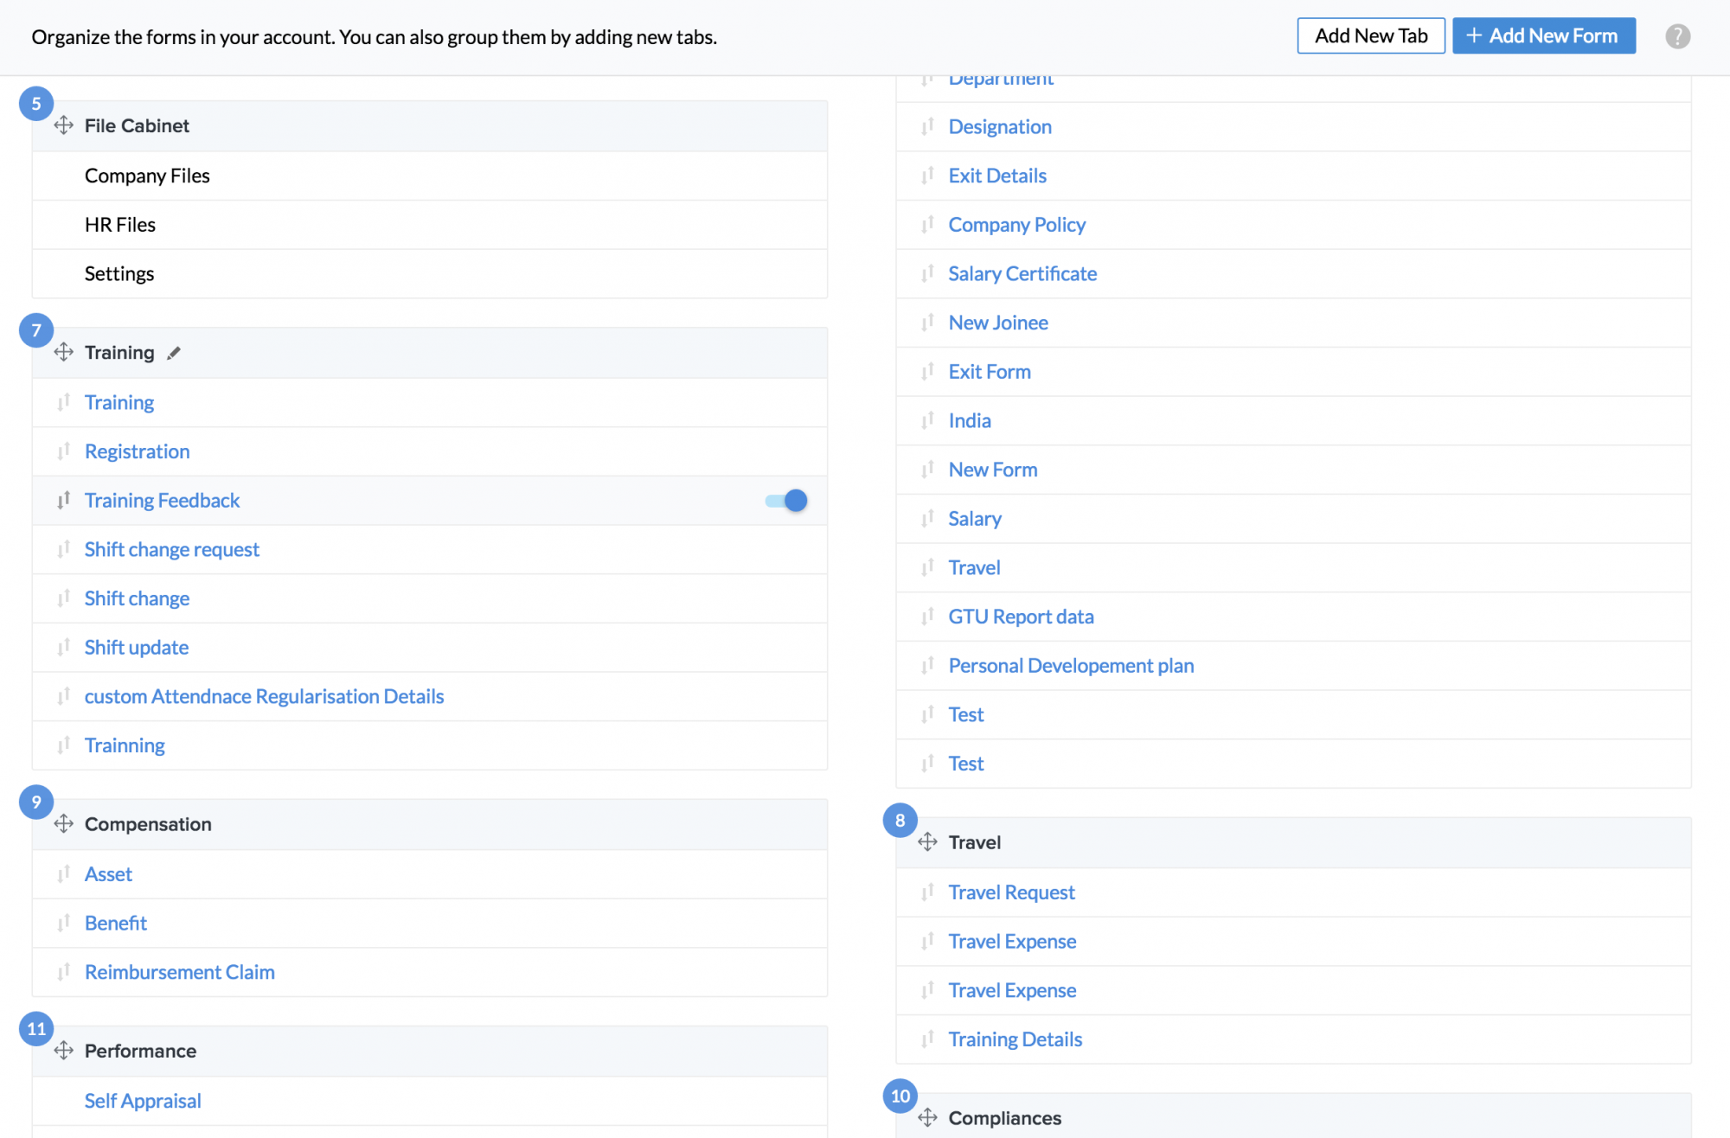
Task: Grab the move handle of File Cabinet tab
Action: point(63,125)
